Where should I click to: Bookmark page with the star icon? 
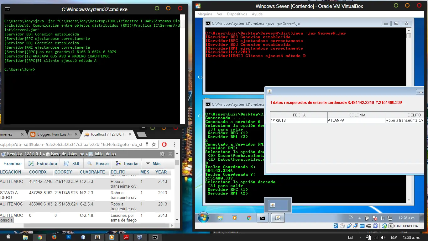click(x=154, y=144)
